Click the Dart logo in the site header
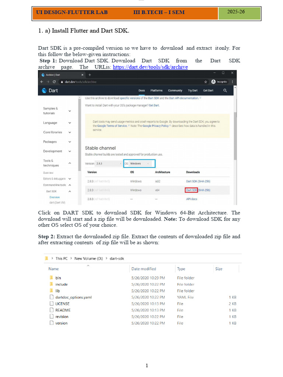Viewport: 283px width, 377px height. point(50,91)
